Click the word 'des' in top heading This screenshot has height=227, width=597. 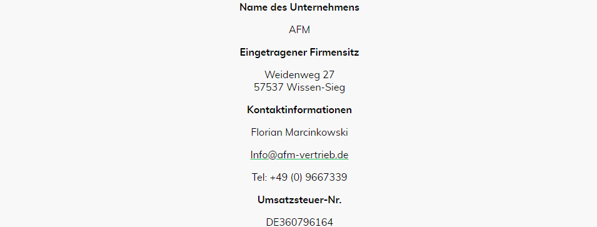tap(279, 8)
